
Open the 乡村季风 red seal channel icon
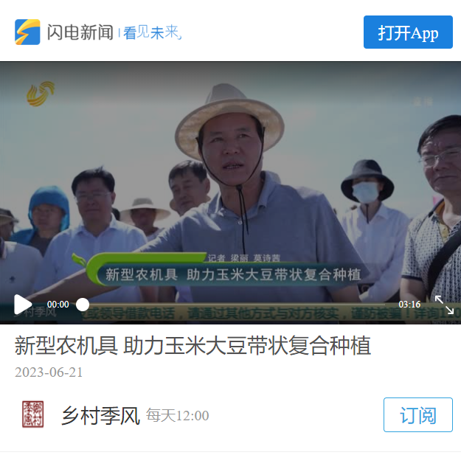coord(33,414)
